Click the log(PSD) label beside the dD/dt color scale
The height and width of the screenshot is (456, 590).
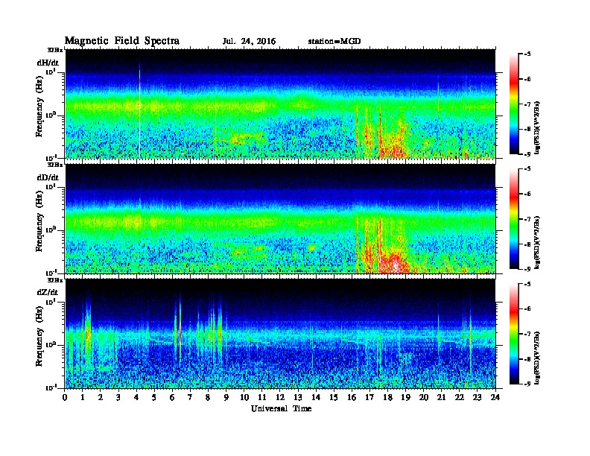coord(537,243)
